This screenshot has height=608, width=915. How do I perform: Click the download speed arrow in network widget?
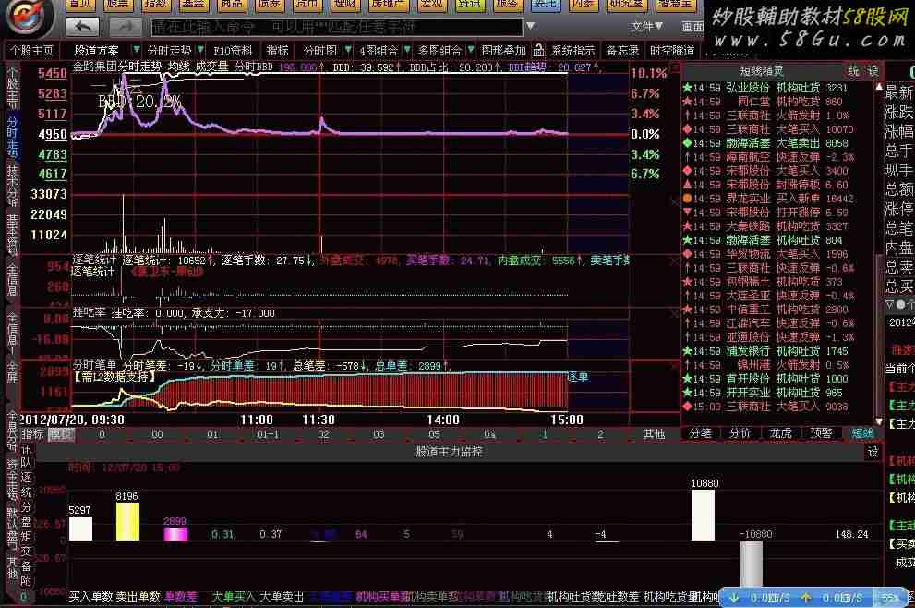coord(734,598)
